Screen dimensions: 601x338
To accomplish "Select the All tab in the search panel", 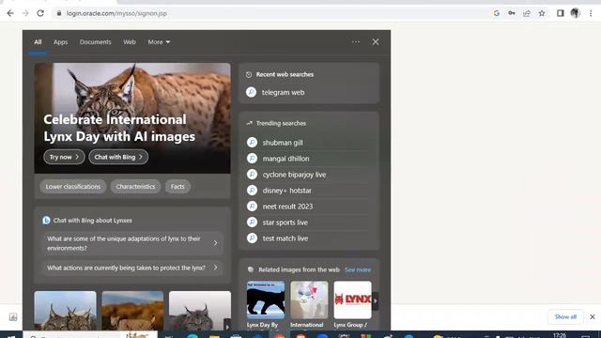I will click(x=38, y=42).
